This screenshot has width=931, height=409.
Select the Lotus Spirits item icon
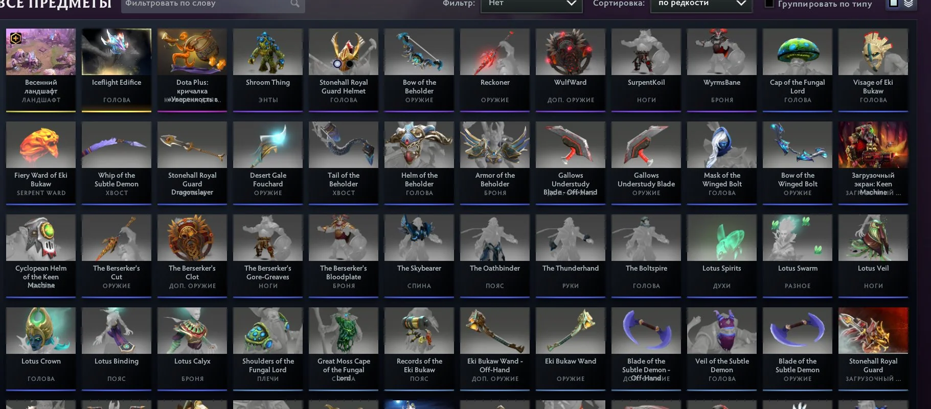[722, 238]
